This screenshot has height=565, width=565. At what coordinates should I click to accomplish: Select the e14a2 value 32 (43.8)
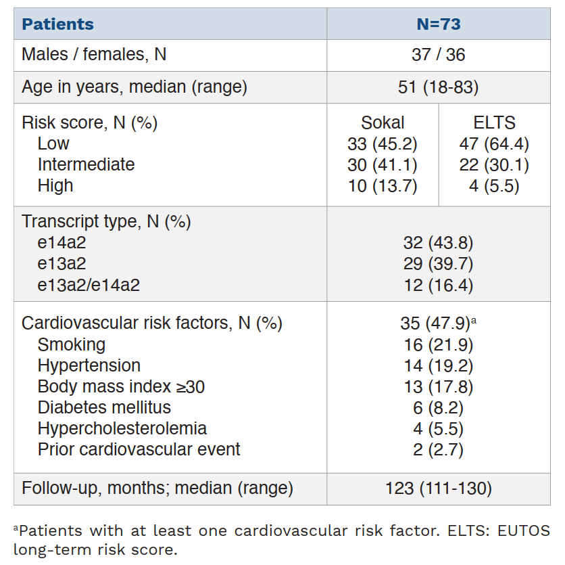click(438, 243)
